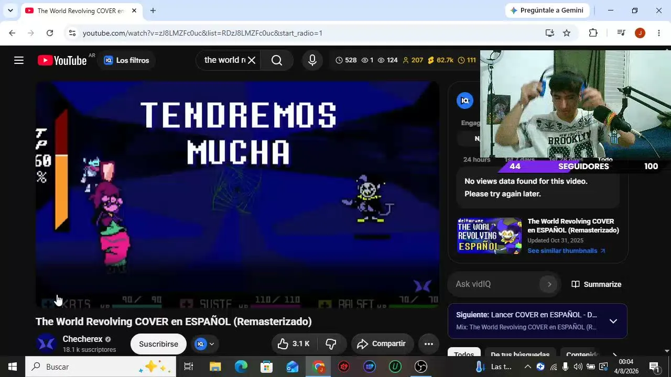671x377 pixels.
Task: Click the vidIQ logo in the side panel
Action: [x=465, y=101]
